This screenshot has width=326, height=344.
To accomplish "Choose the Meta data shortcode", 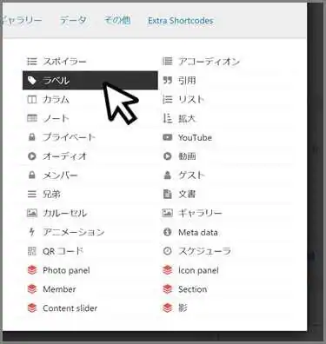I will coord(226,232).
